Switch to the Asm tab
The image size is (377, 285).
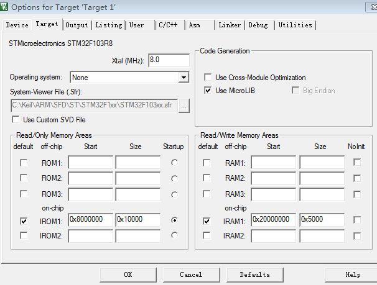[200, 25]
